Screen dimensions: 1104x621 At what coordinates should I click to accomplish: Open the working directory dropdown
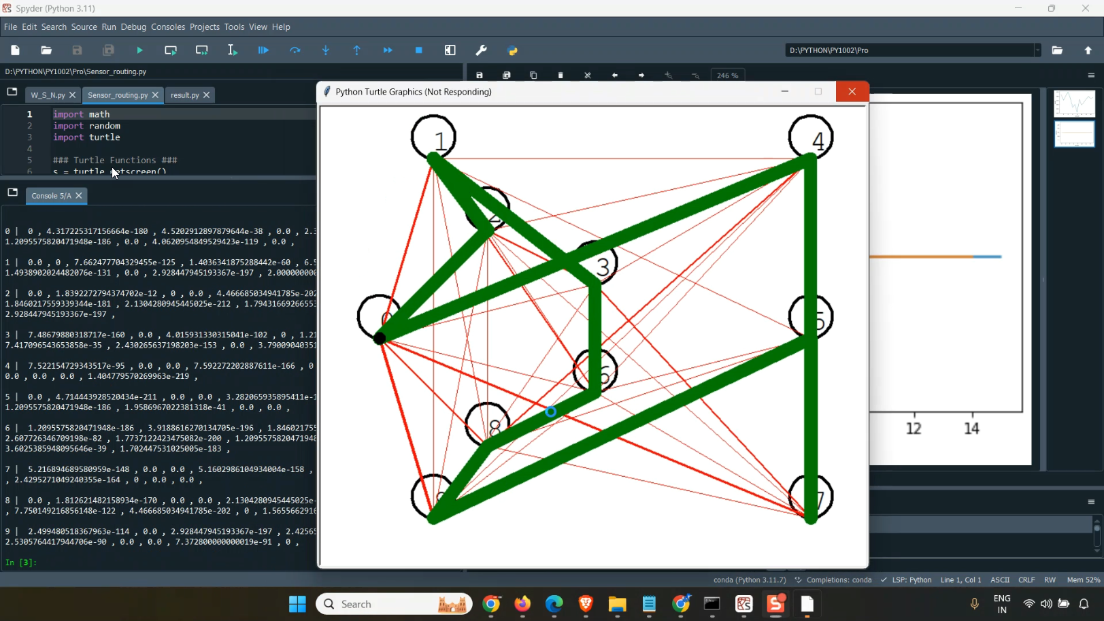1037,50
